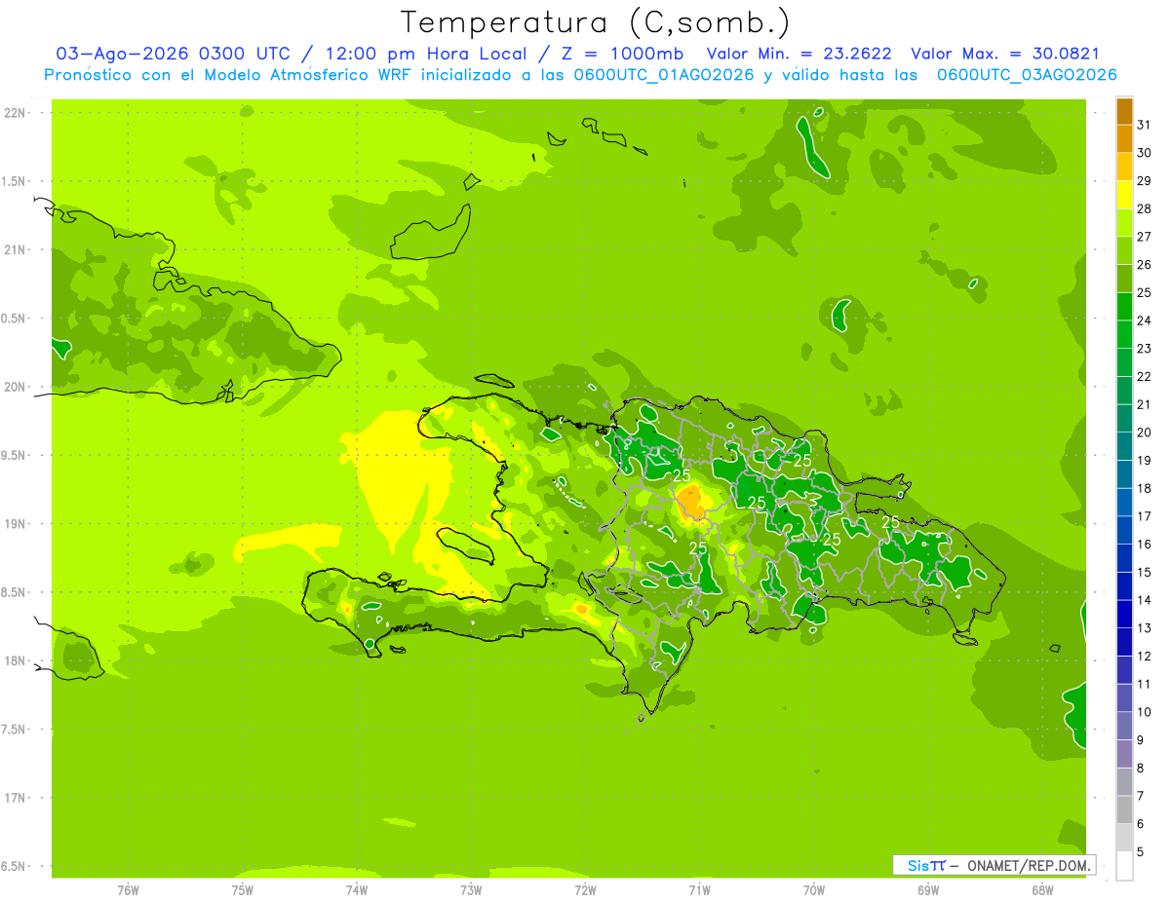Click the green legend swatch between 24 and 25

(1124, 307)
